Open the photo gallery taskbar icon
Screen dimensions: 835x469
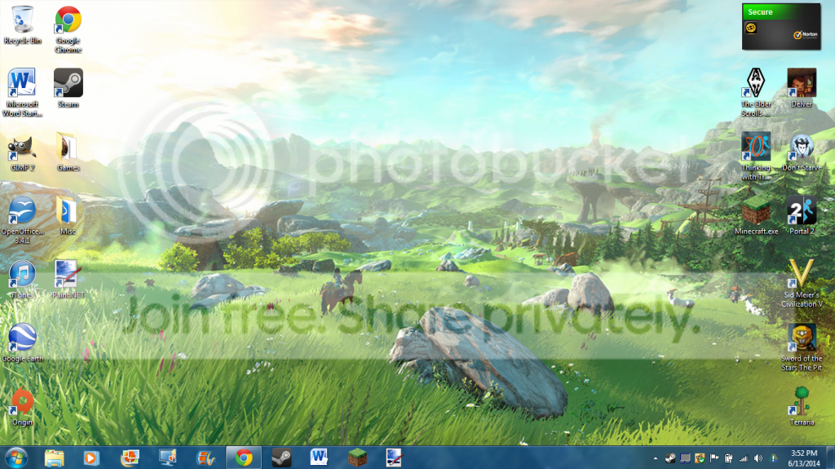click(130, 458)
